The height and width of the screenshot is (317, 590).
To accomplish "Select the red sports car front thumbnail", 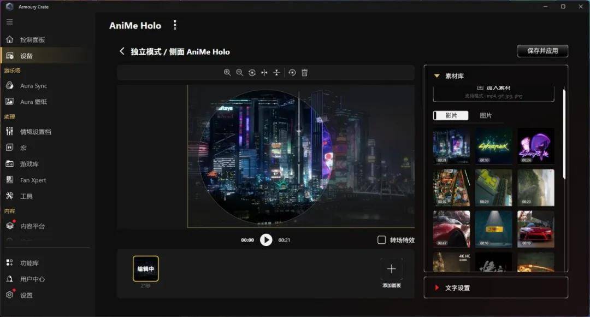I will pos(536,229).
